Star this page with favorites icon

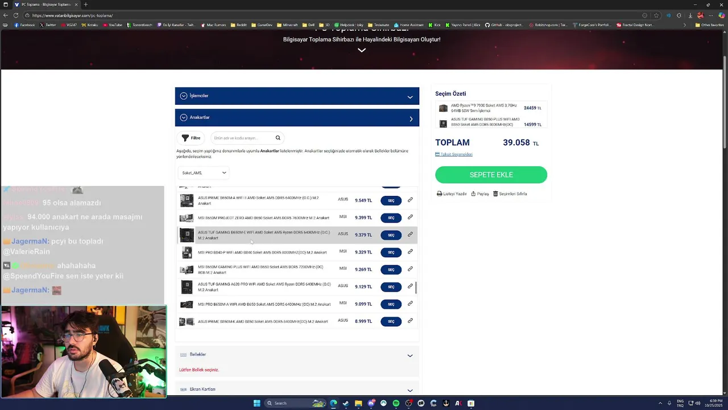(x=656, y=15)
